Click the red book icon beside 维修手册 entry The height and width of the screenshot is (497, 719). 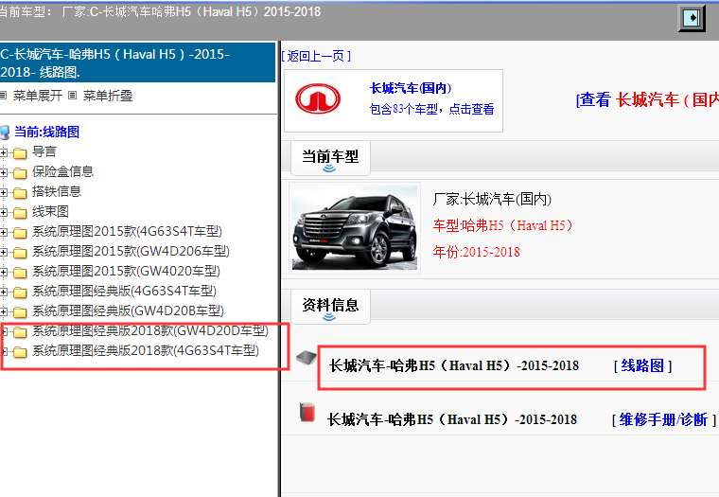click(307, 412)
